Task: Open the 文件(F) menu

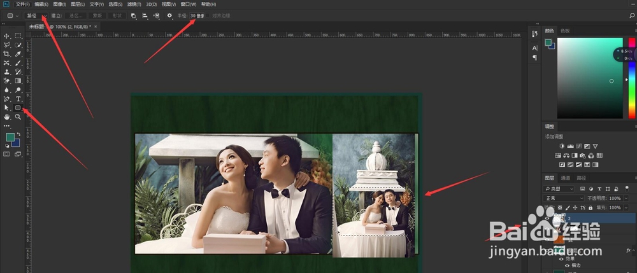Action: pos(22,4)
